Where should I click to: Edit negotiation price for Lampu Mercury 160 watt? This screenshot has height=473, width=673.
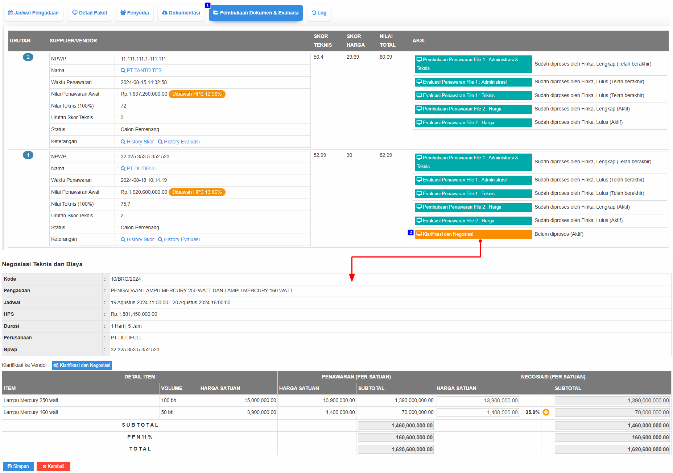[x=478, y=413]
